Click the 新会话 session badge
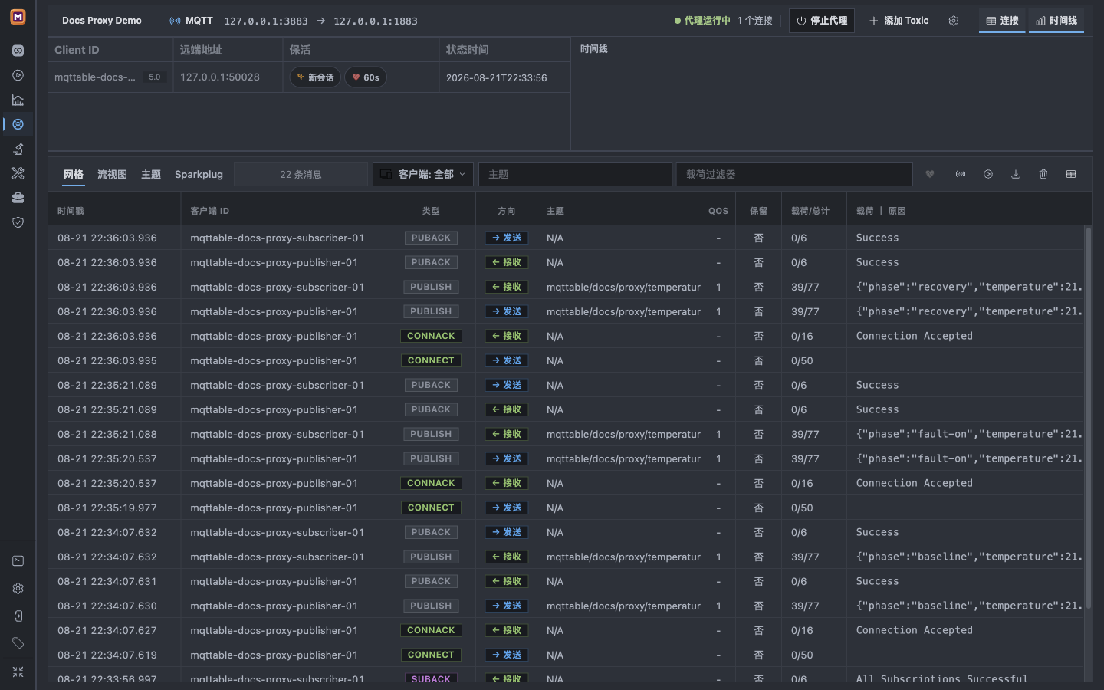 pyautogui.click(x=315, y=77)
